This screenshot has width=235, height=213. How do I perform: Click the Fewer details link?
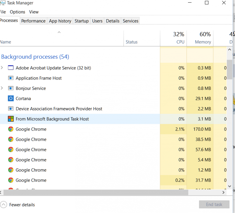coord(22,204)
